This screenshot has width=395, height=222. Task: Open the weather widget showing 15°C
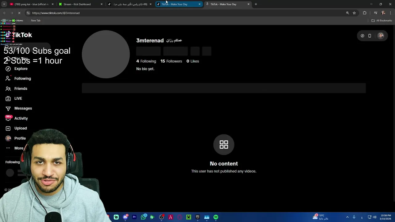[x=320, y=217]
